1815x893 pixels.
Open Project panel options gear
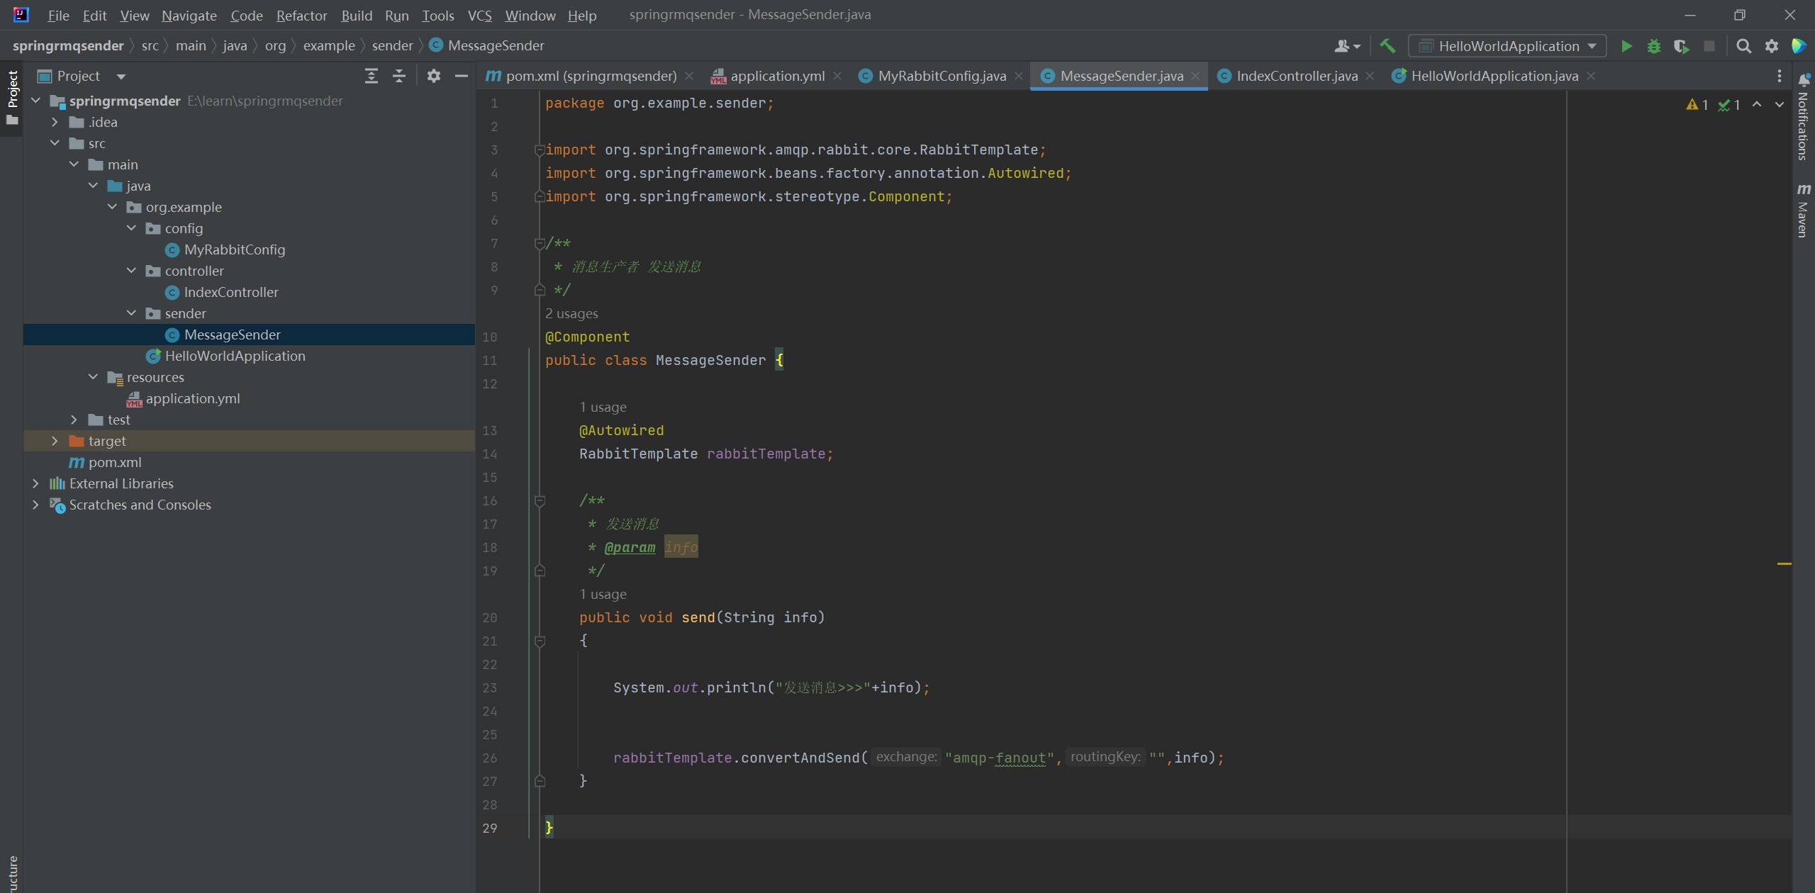tap(434, 76)
